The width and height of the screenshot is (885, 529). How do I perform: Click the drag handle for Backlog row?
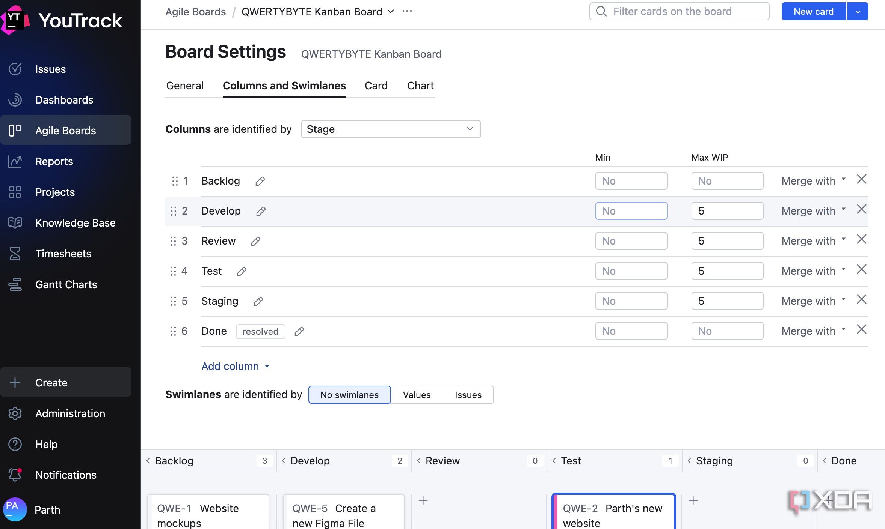(x=175, y=181)
